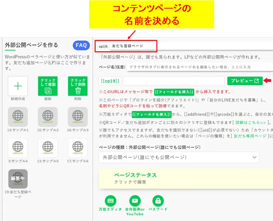Click the [[cp19]] code tag
The width and height of the screenshot is (273, 221).
coord(110,81)
